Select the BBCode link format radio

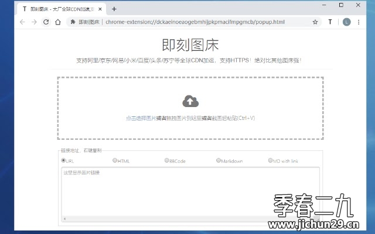tap(166, 160)
